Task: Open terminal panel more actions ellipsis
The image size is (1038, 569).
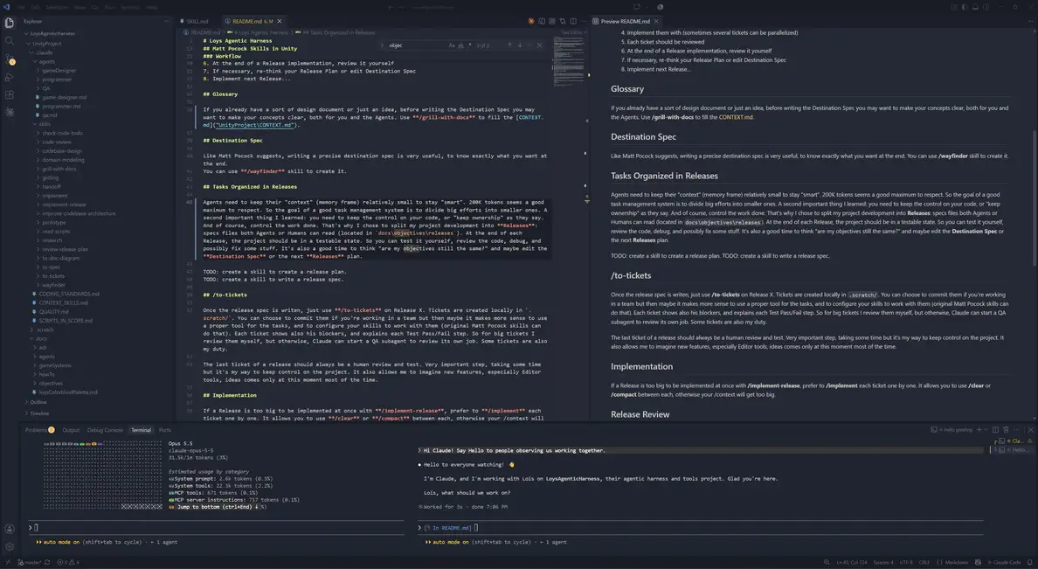Action: (x=1017, y=430)
